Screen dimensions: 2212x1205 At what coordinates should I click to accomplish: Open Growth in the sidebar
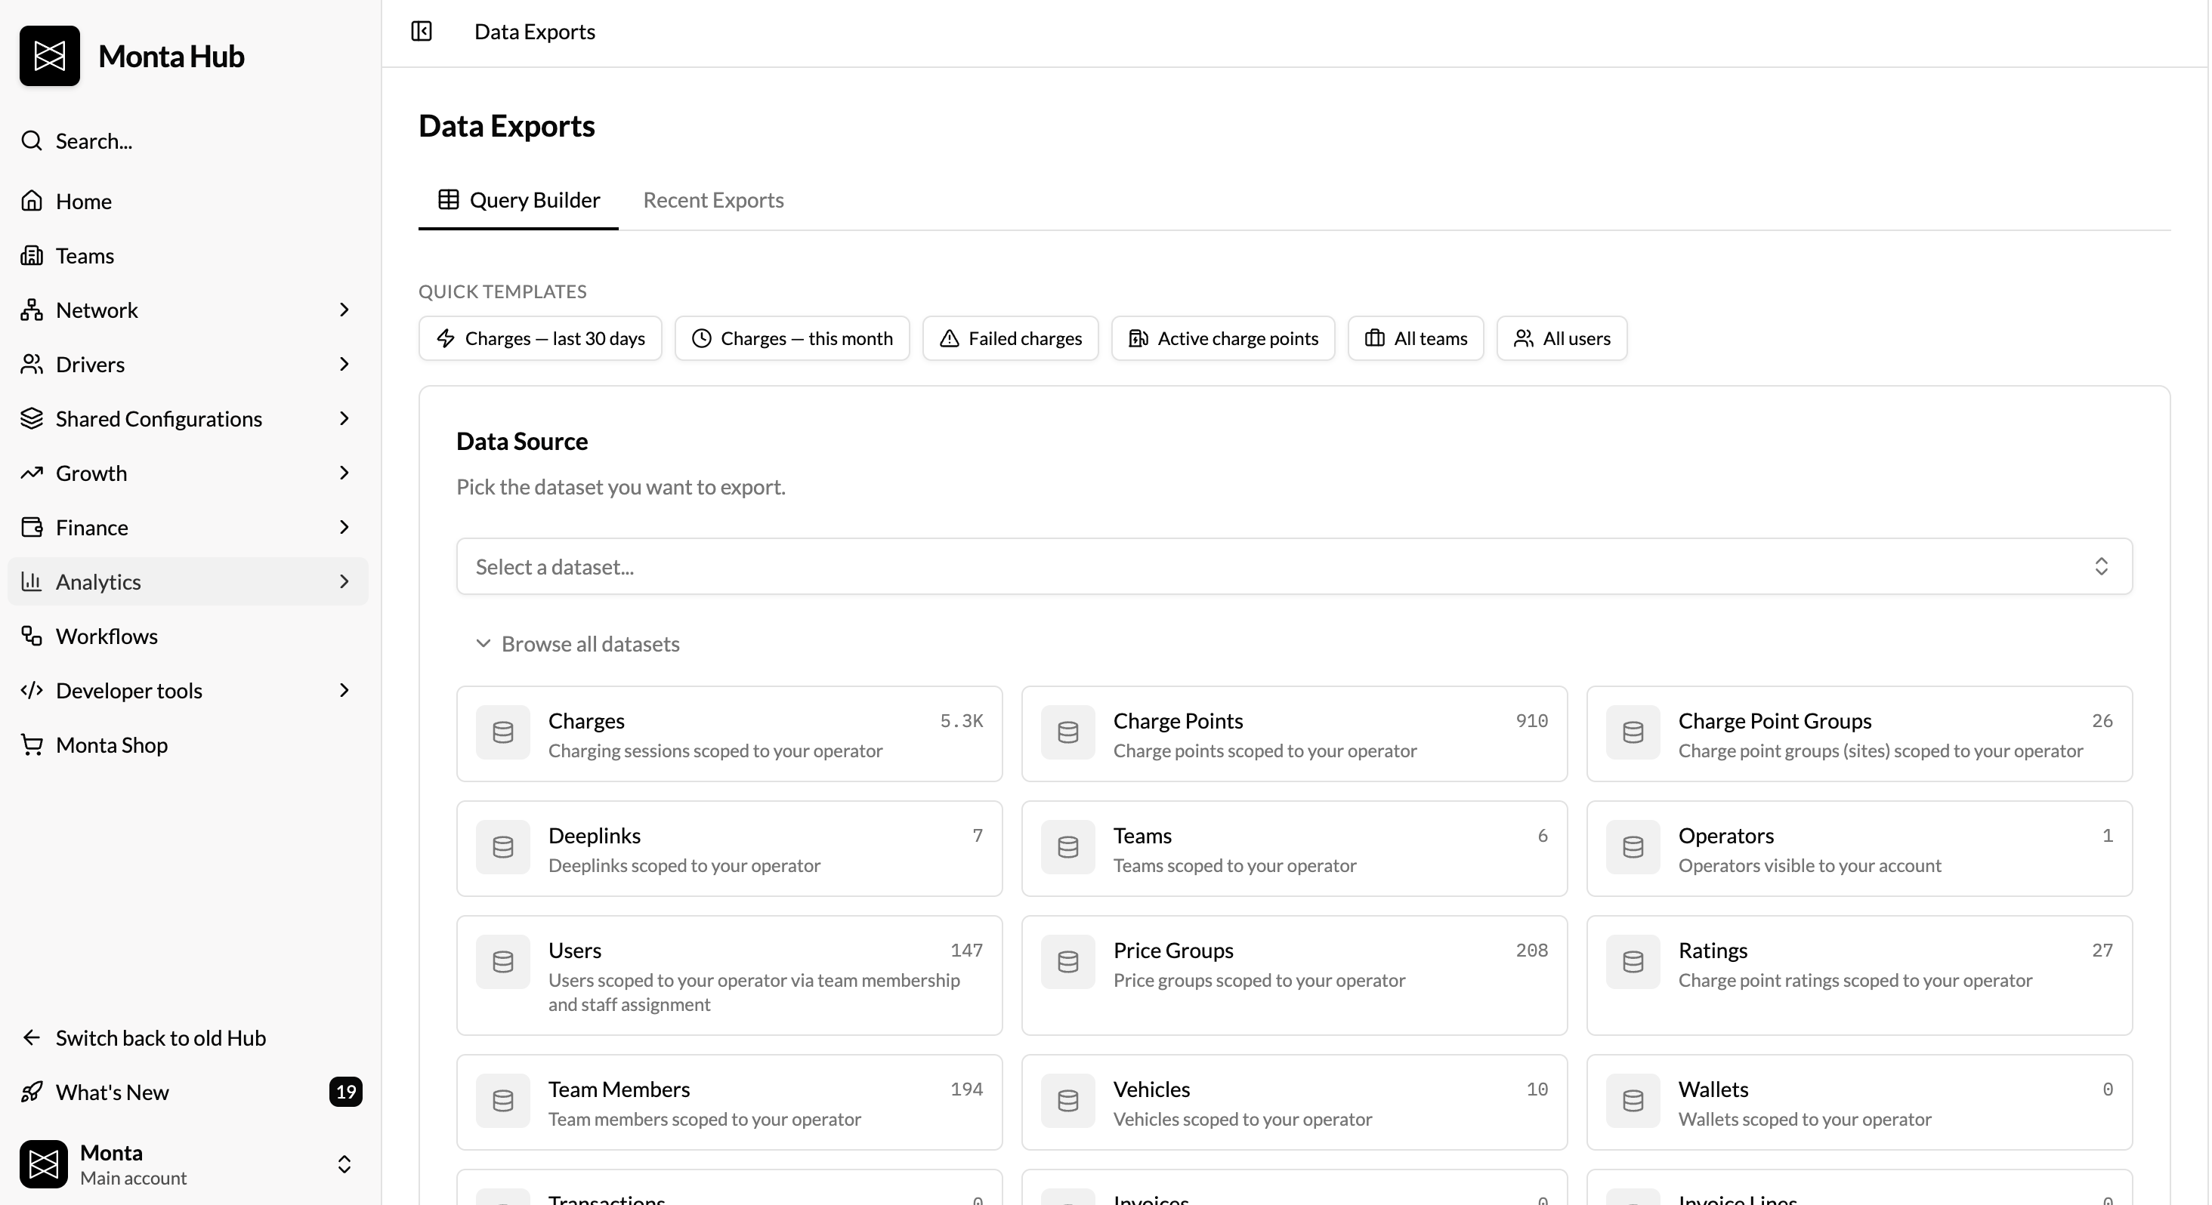[x=187, y=473]
